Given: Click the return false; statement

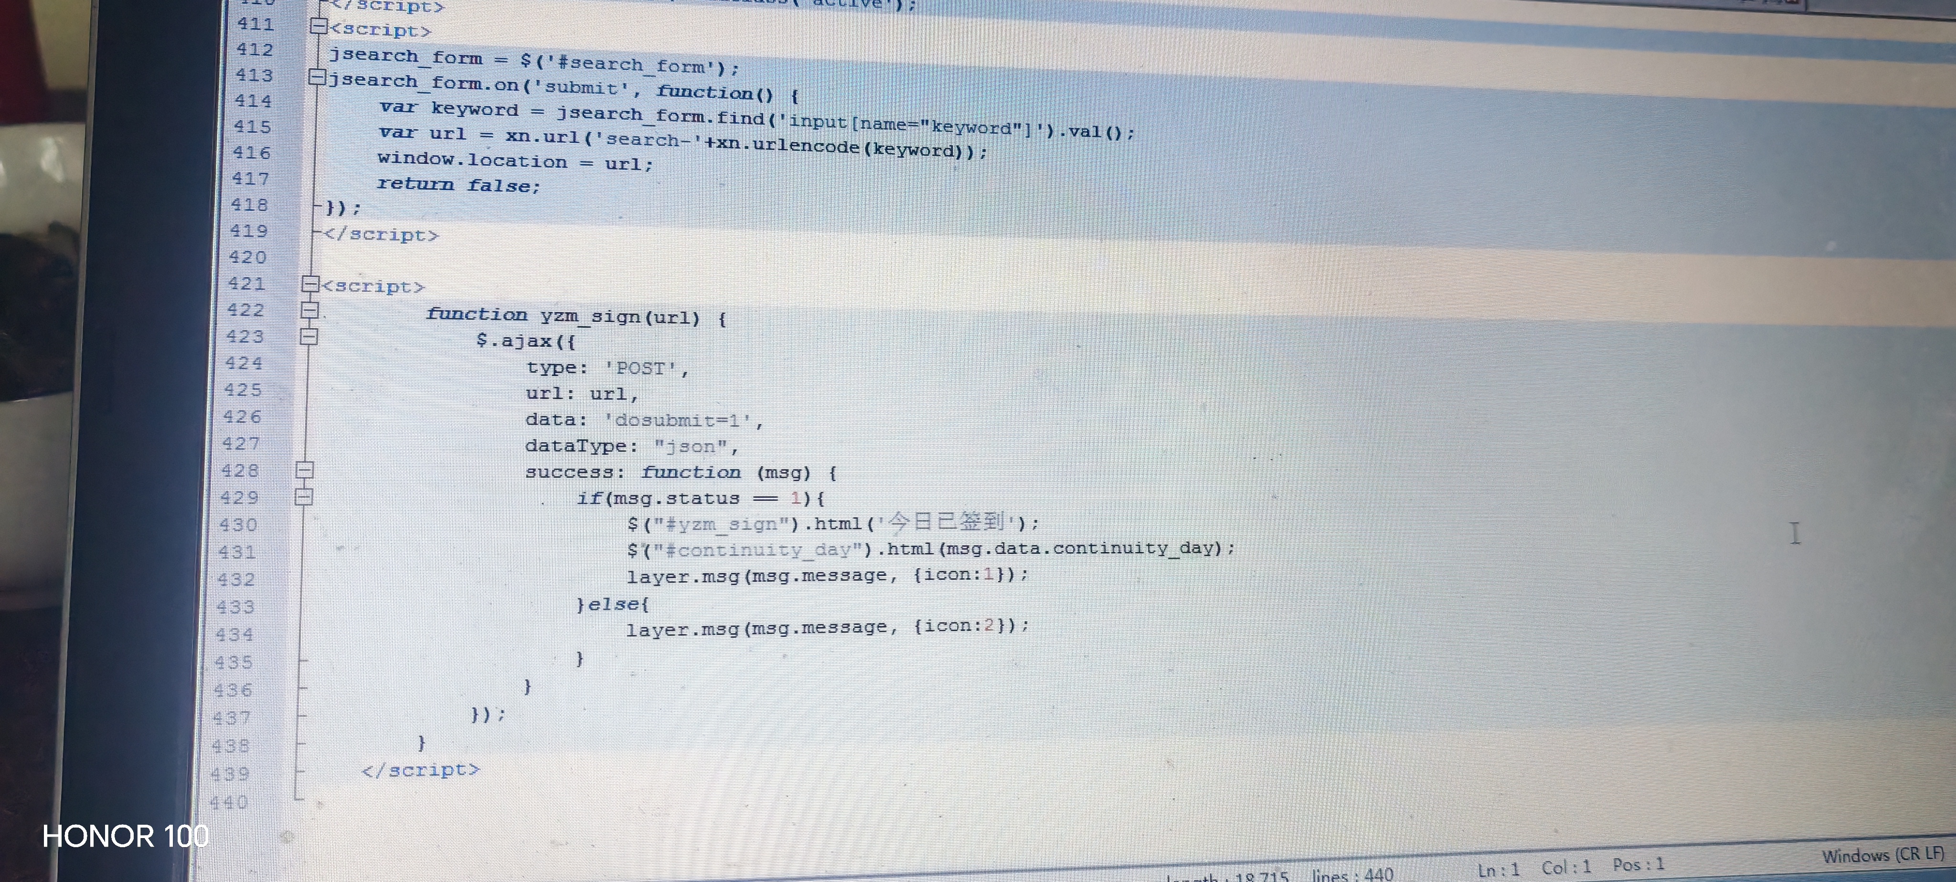Looking at the screenshot, I should (x=458, y=184).
